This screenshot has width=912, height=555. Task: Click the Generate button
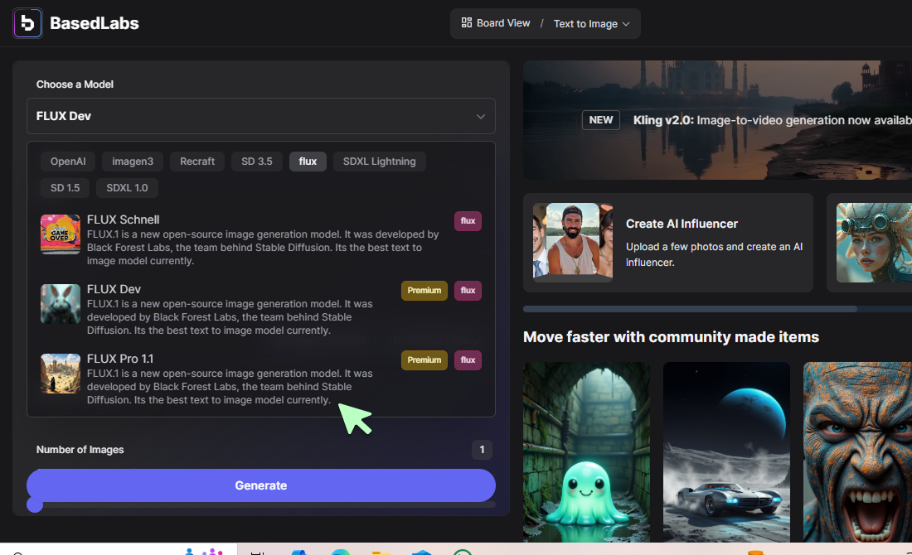[x=261, y=485]
